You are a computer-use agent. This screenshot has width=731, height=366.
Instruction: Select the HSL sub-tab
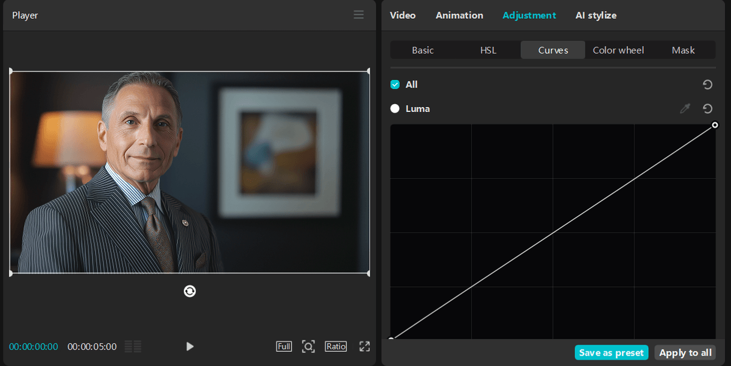click(488, 50)
